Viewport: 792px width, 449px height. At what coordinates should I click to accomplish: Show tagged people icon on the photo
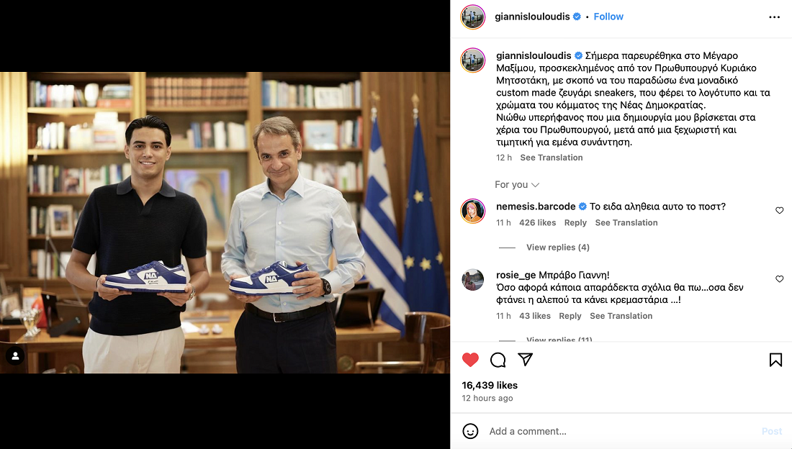pyautogui.click(x=15, y=356)
